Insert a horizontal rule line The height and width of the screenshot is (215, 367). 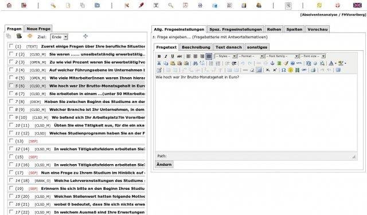[245, 70]
